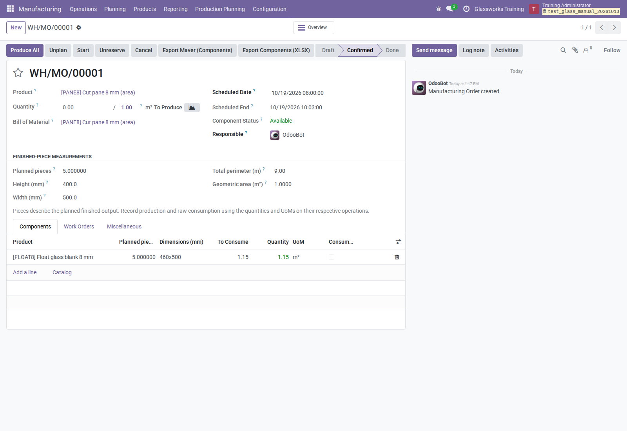Go to previous record arrow
The image size is (627, 431).
[602, 27]
